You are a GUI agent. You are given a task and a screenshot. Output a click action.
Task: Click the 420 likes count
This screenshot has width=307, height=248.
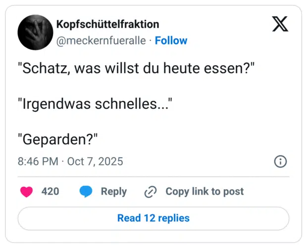[50, 192]
